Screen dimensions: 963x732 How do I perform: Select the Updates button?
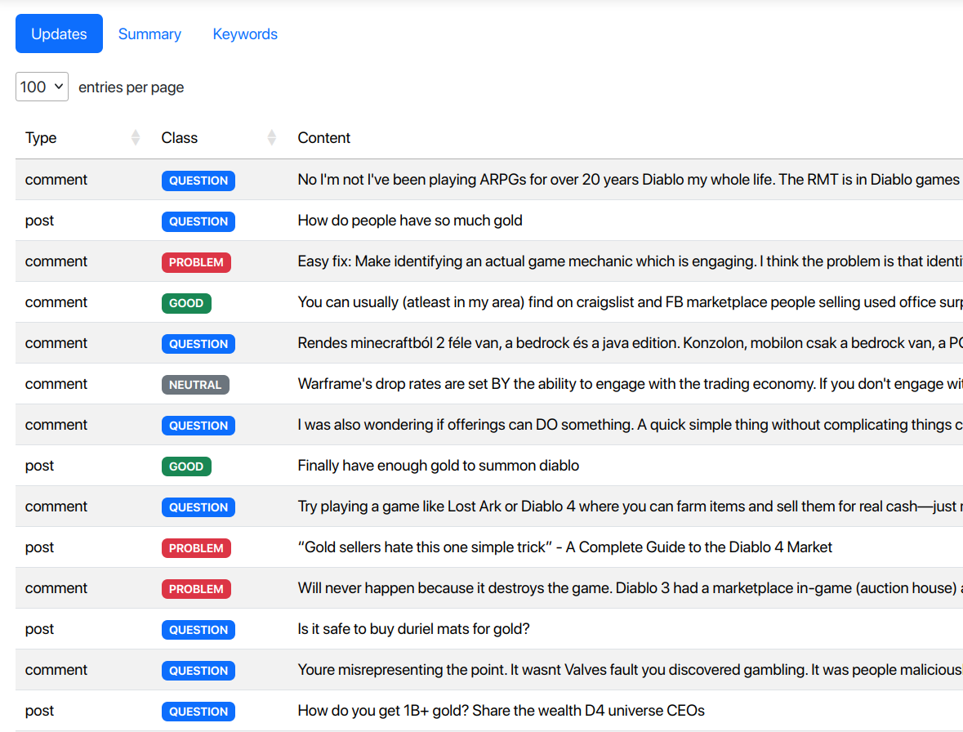click(59, 33)
